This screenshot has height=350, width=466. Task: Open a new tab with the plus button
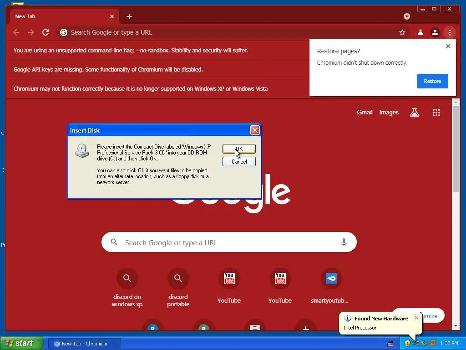(x=129, y=16)
